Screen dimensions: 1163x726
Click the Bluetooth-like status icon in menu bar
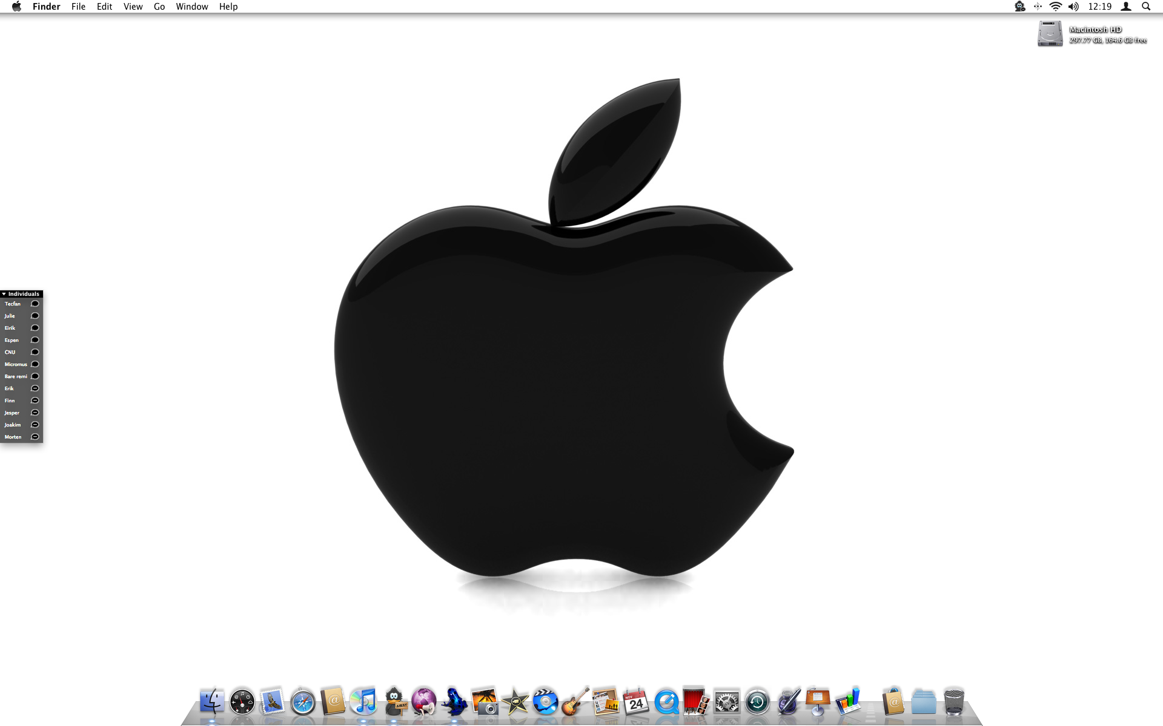point(1038,7)
